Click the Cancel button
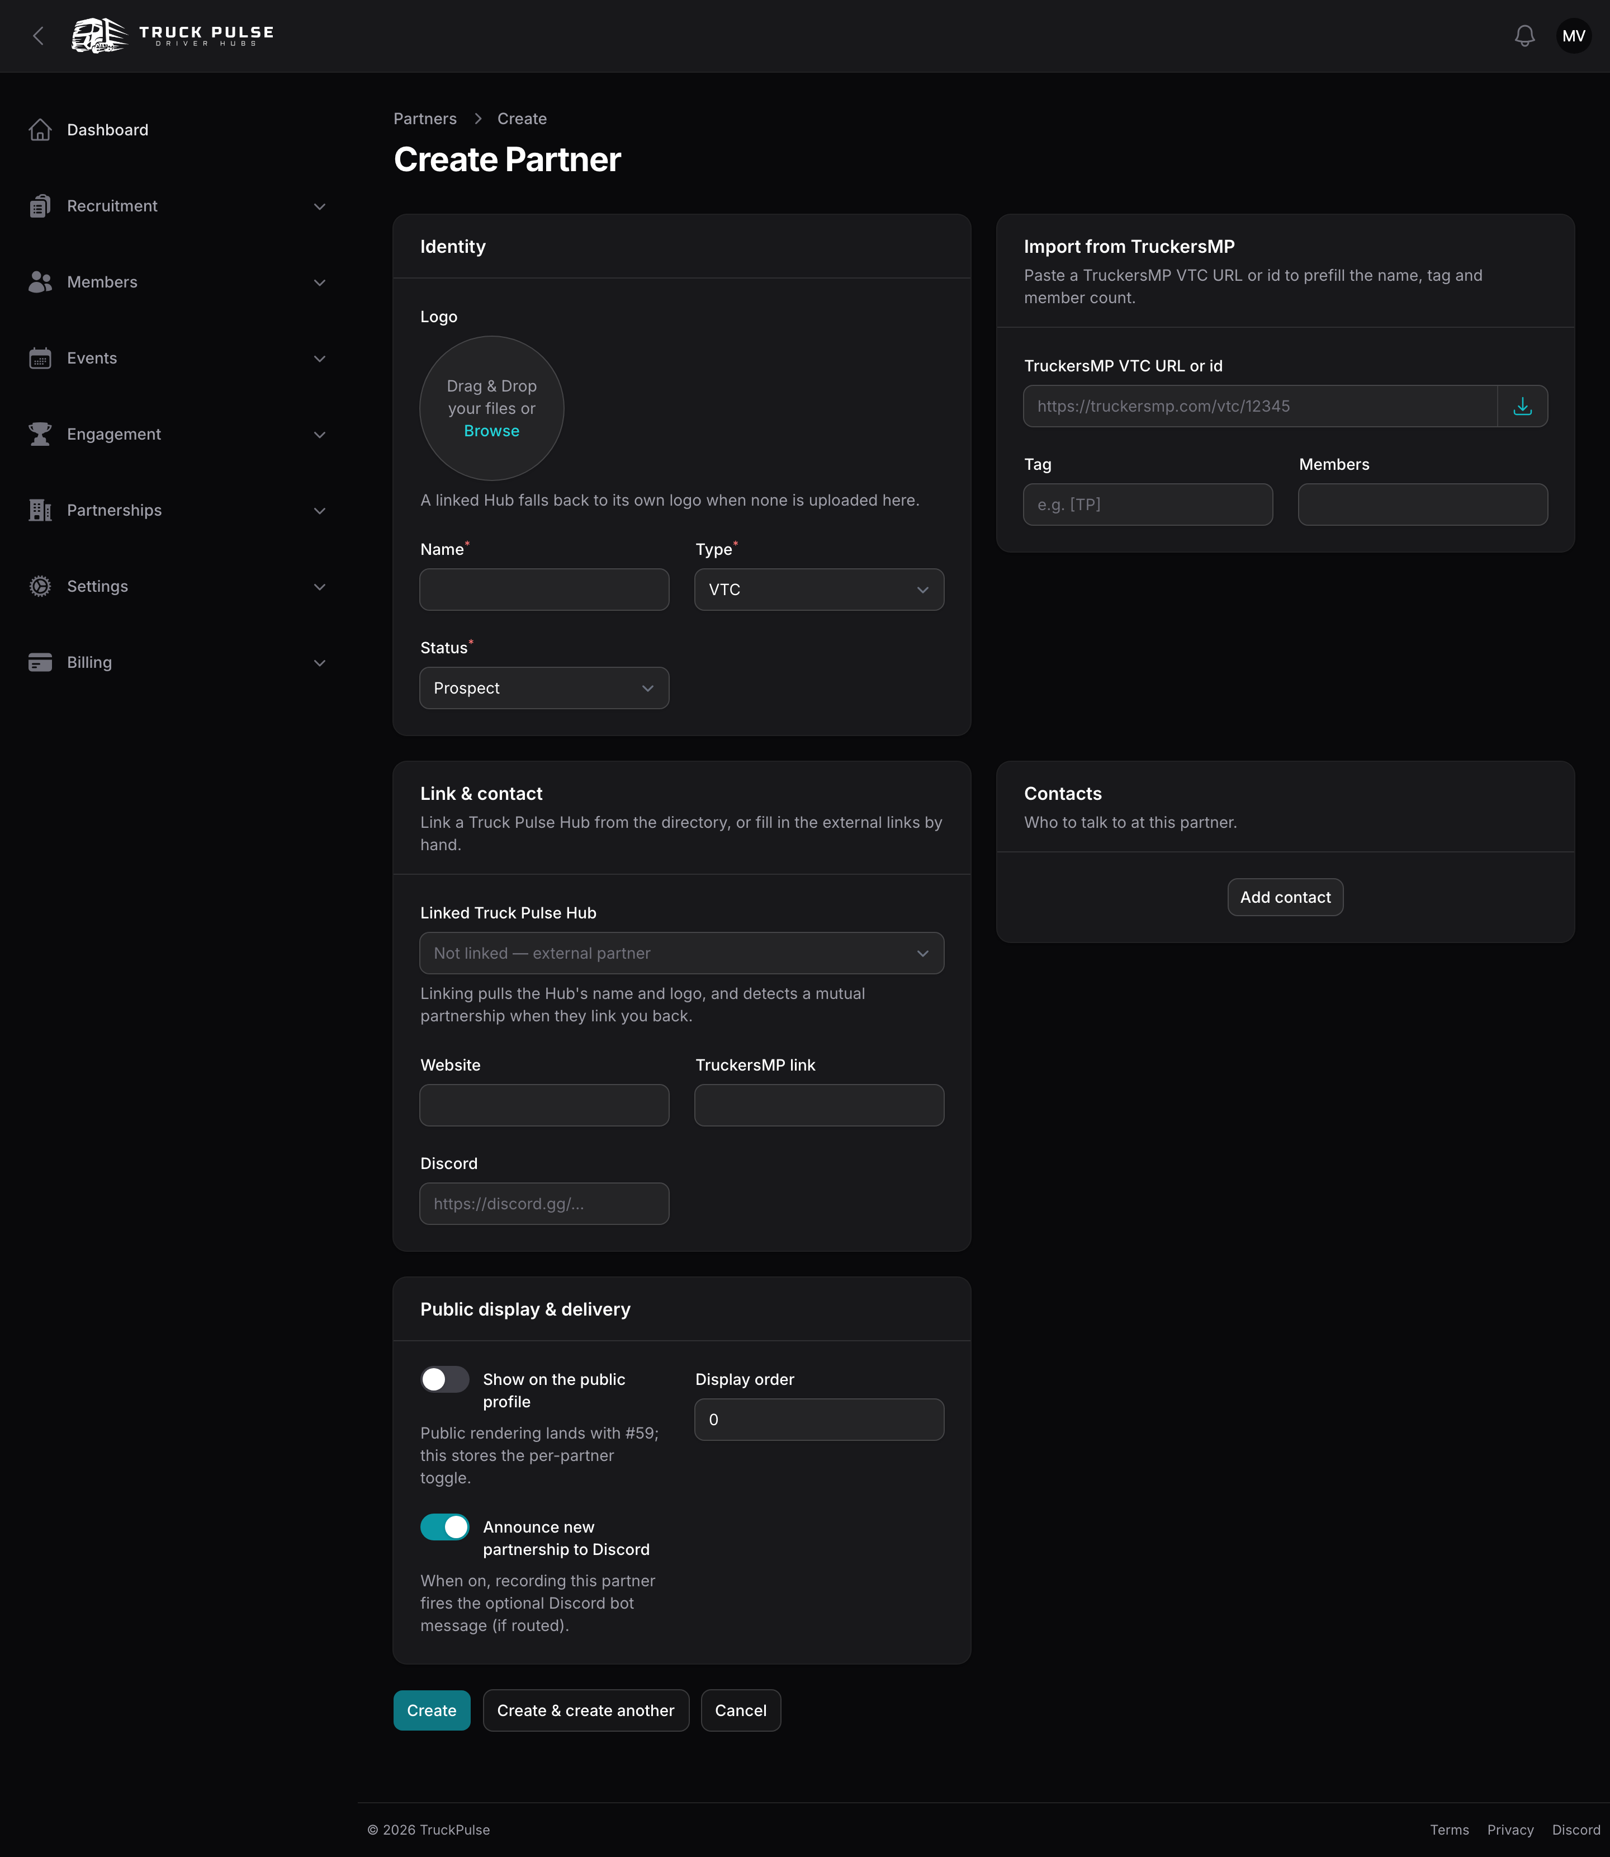Image resolution: width=1610 pixels, height=1857 pixels. click(740, 1710)
